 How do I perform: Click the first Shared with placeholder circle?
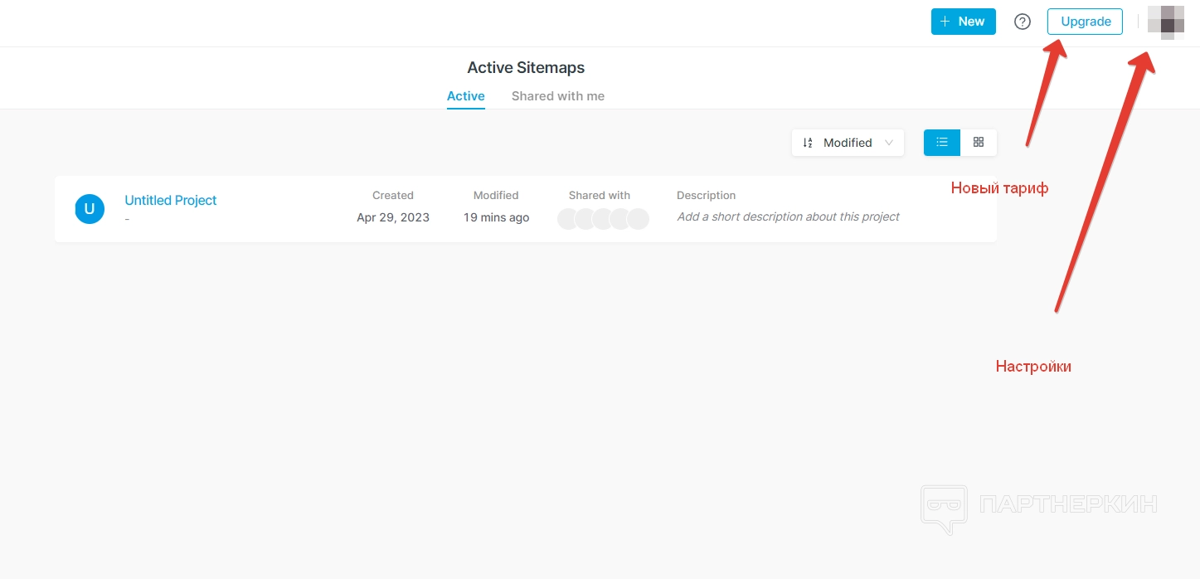(x=568, y=218)
